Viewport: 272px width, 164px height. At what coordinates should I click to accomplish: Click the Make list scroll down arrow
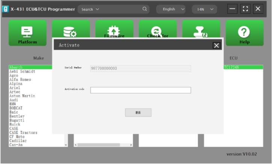click(66, 145)
